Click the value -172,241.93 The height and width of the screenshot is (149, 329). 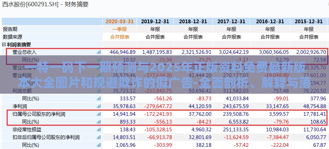[158, 114]
